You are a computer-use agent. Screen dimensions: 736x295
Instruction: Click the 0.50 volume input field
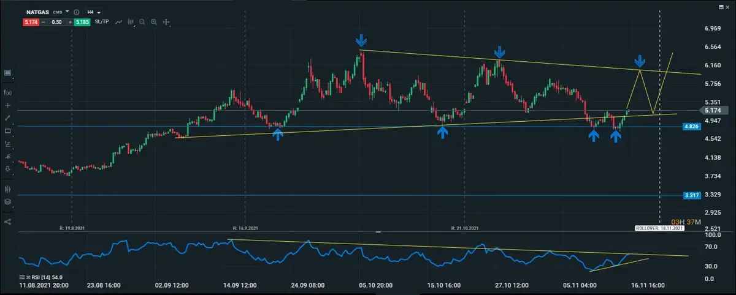(x=55, y=22)
